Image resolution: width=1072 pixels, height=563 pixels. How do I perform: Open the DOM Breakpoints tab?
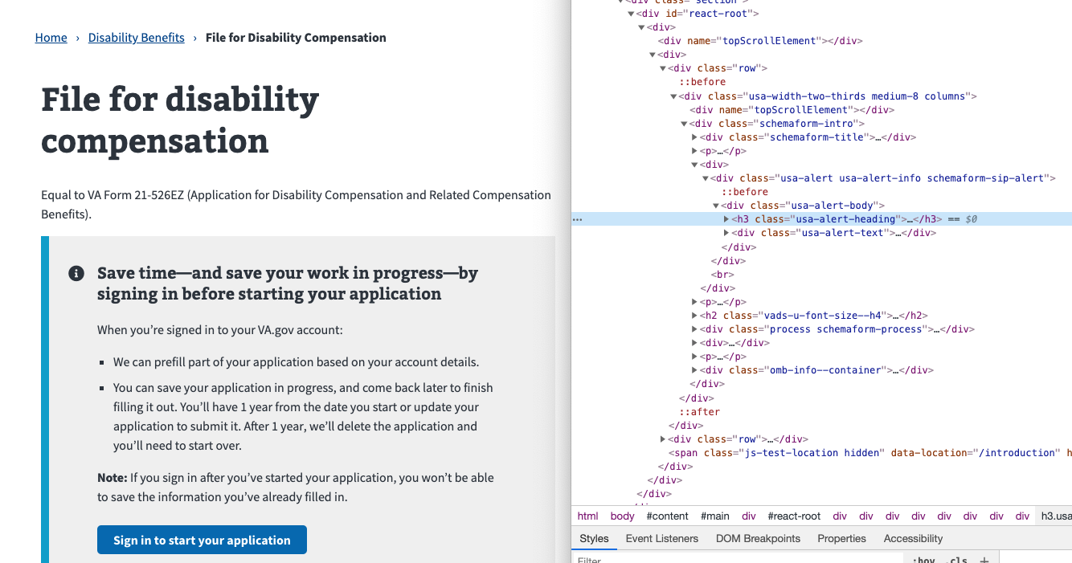(758, 539)
